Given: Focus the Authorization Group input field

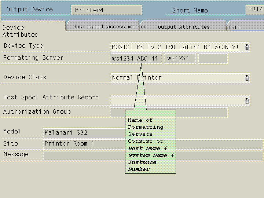Looking at the screenshot, I should (x=117, y=112).
